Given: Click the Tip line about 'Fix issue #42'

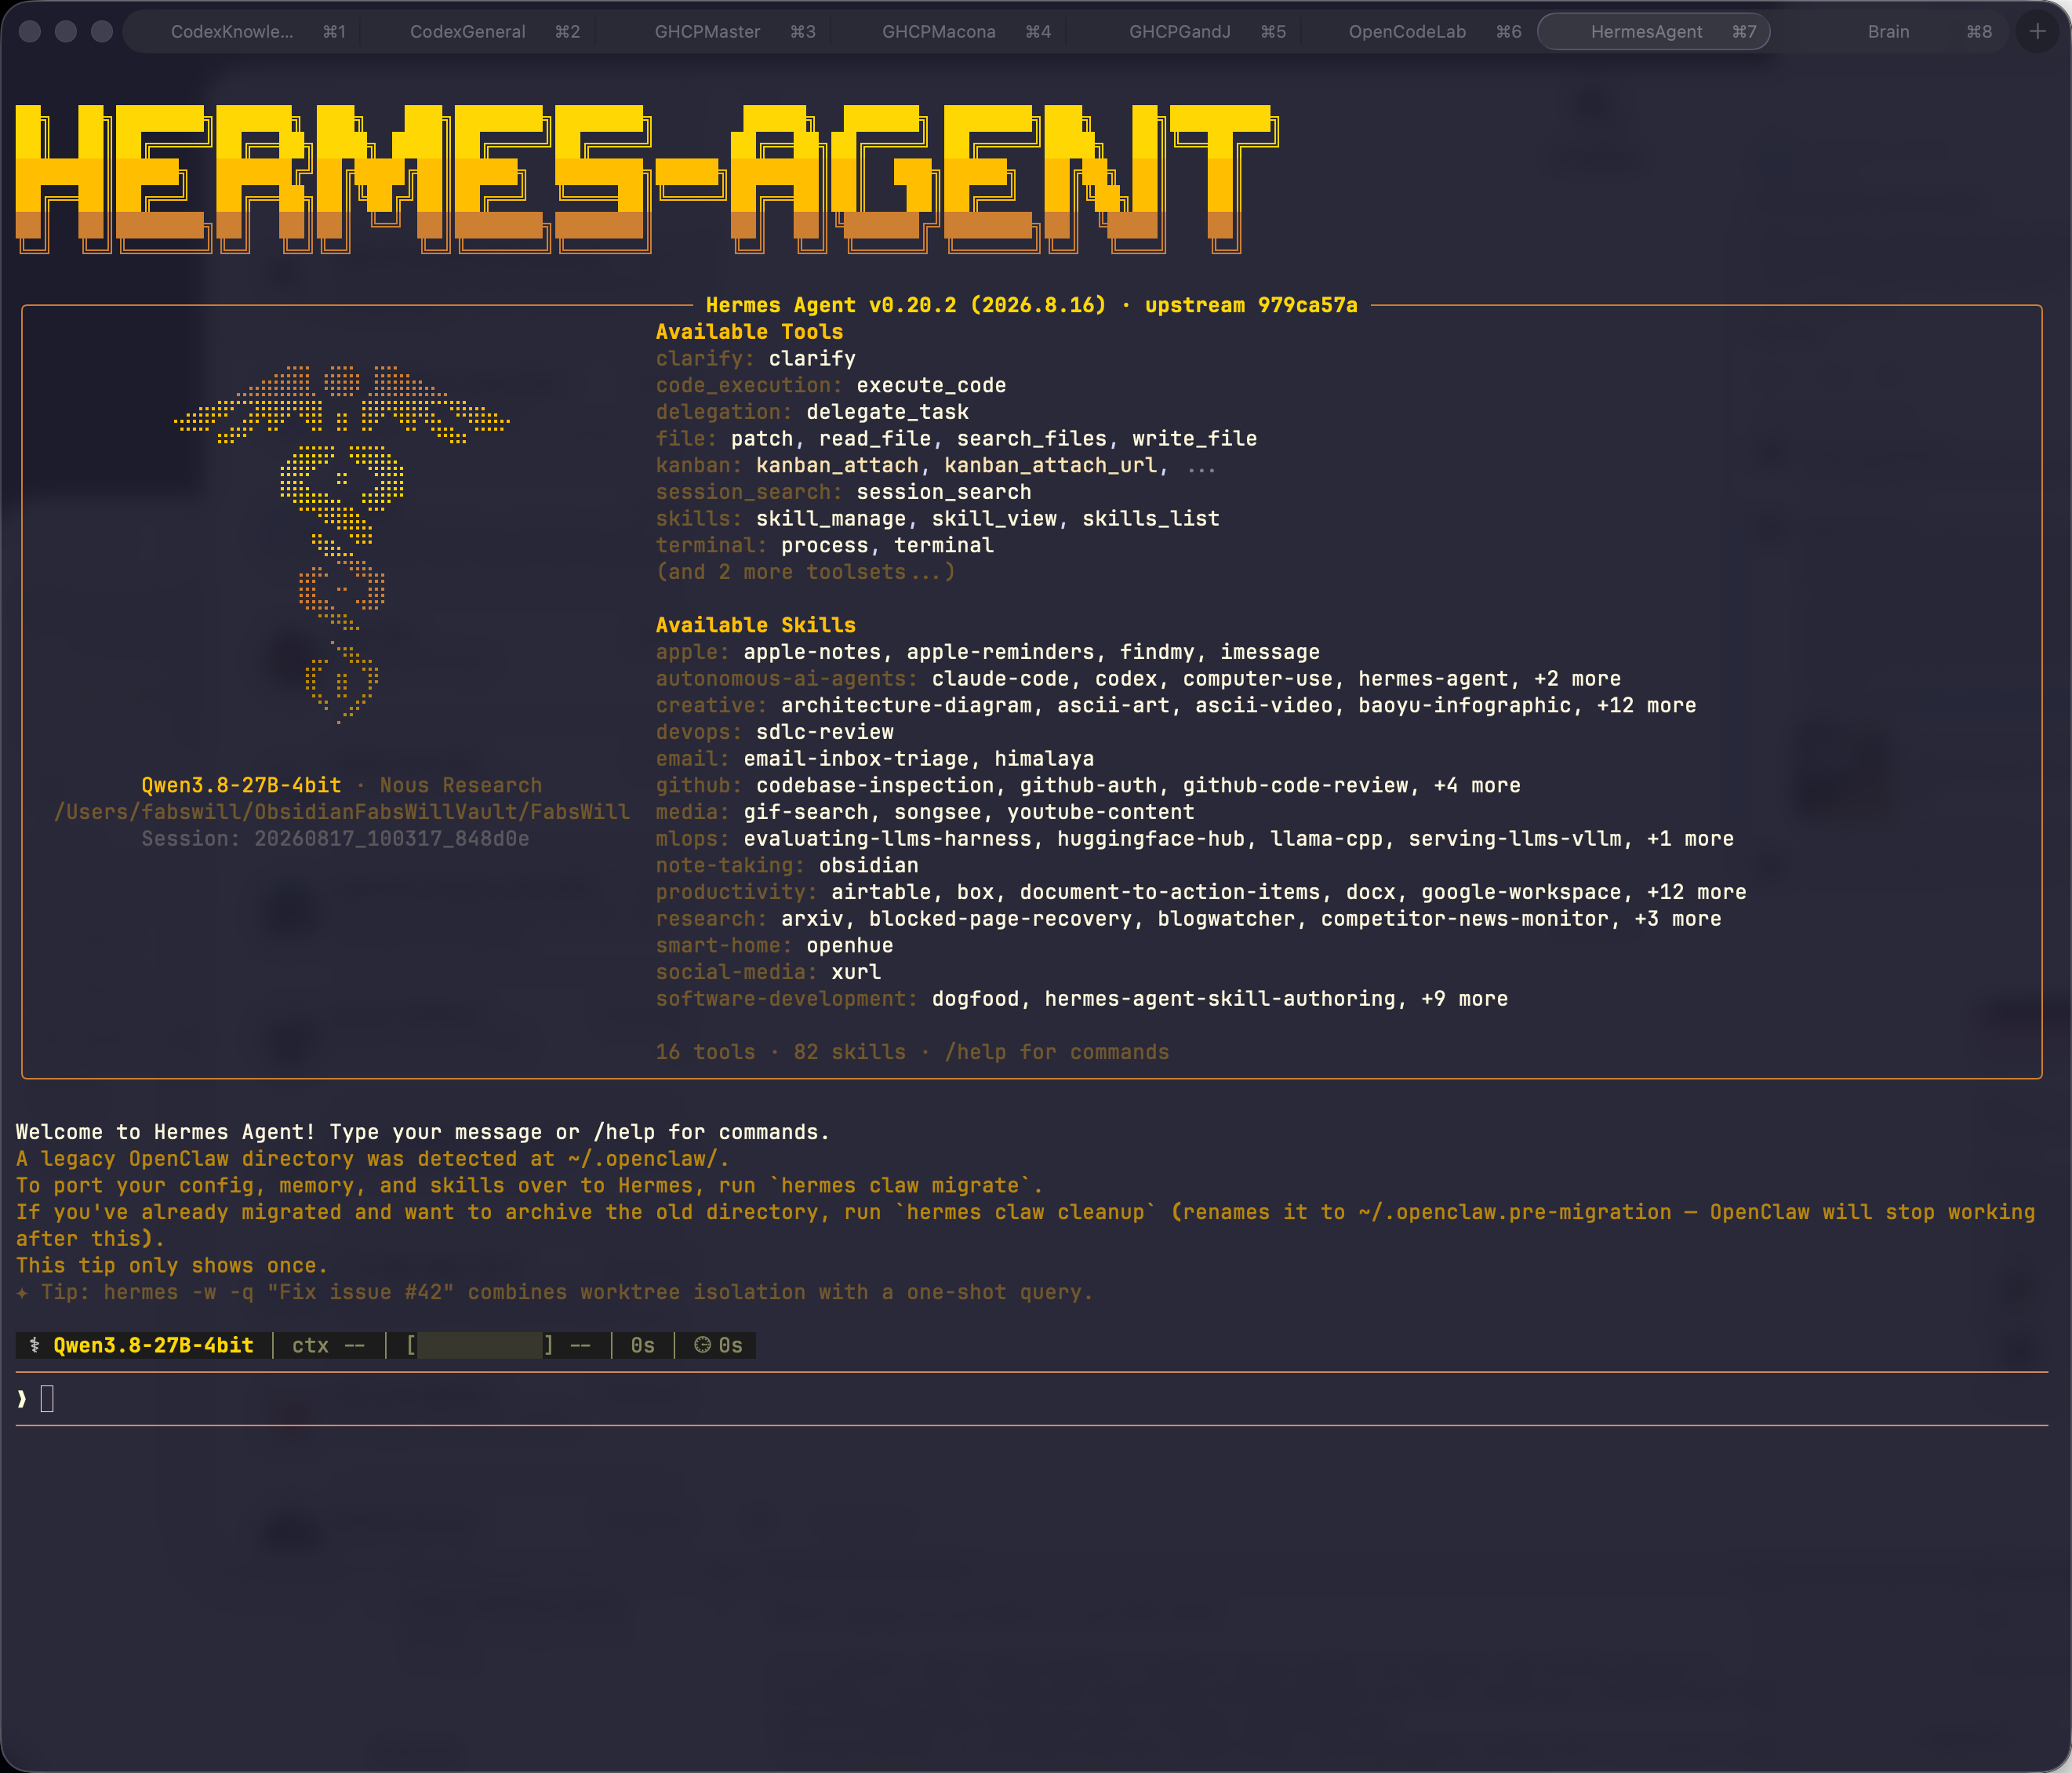Looking at the screenshot, I should coord(554,1293).
